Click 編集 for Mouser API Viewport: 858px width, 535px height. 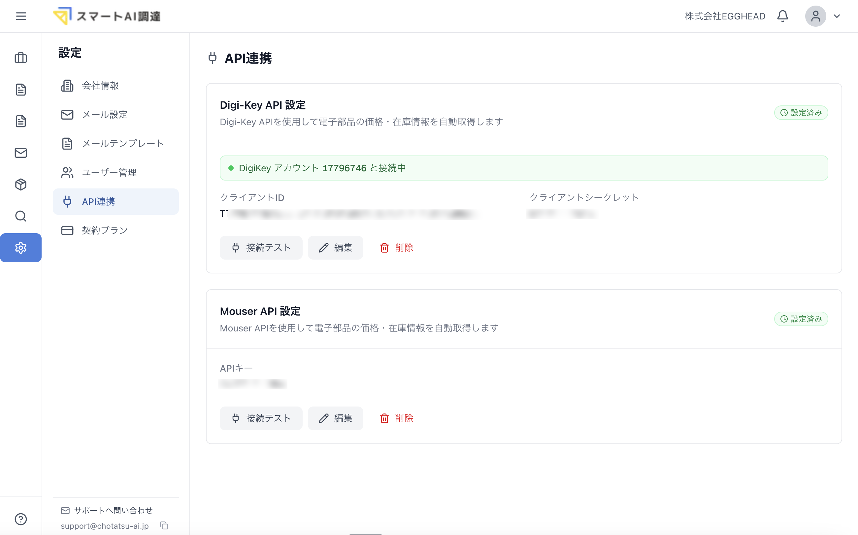pyautogui.click(x=335, y=418)
